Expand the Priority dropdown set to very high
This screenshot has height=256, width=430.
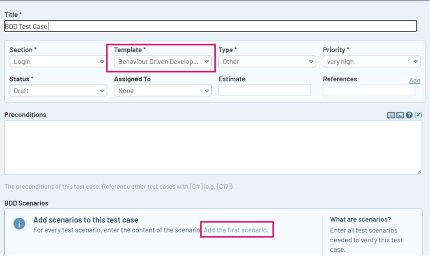click(371, 62)
